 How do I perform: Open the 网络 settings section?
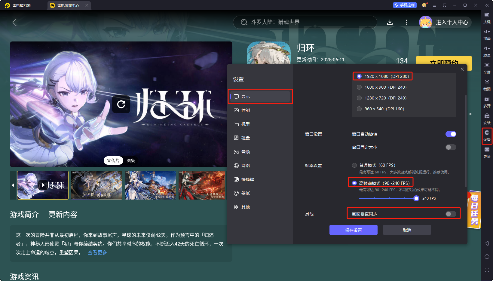[x=260, y=166]
